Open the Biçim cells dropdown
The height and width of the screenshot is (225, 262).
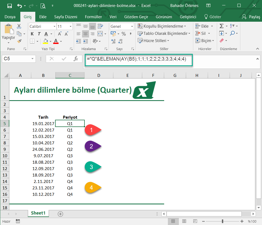pyautogui.click(x=205, y=41)
